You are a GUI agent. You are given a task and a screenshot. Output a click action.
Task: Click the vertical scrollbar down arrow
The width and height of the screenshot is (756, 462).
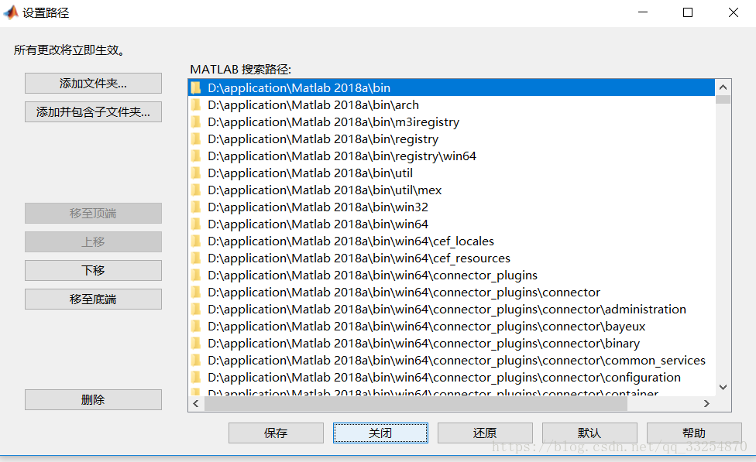tap(723, 387)
